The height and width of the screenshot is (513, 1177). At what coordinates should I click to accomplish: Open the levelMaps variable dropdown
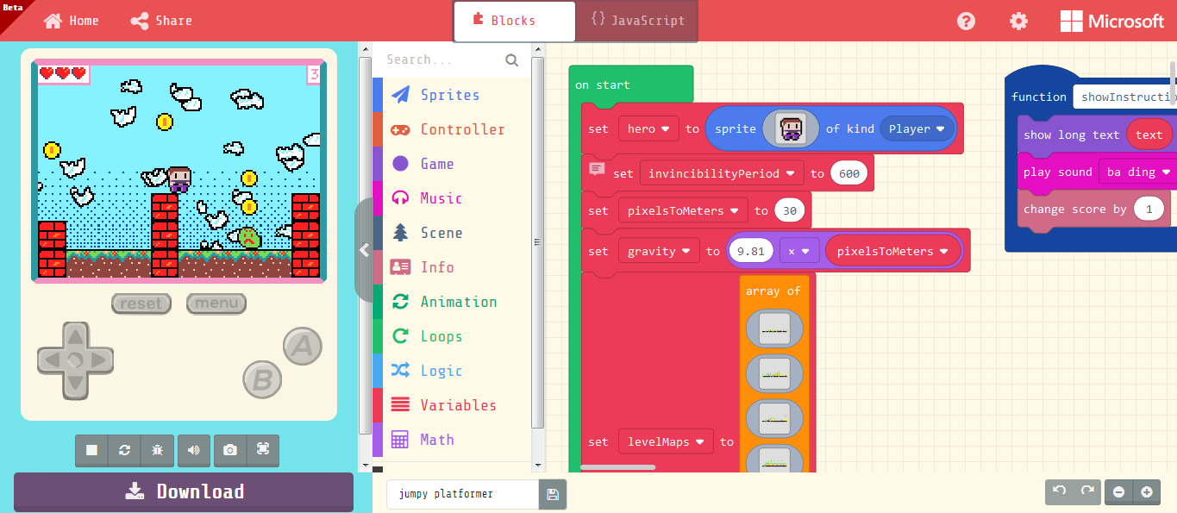tap(666, 441)
